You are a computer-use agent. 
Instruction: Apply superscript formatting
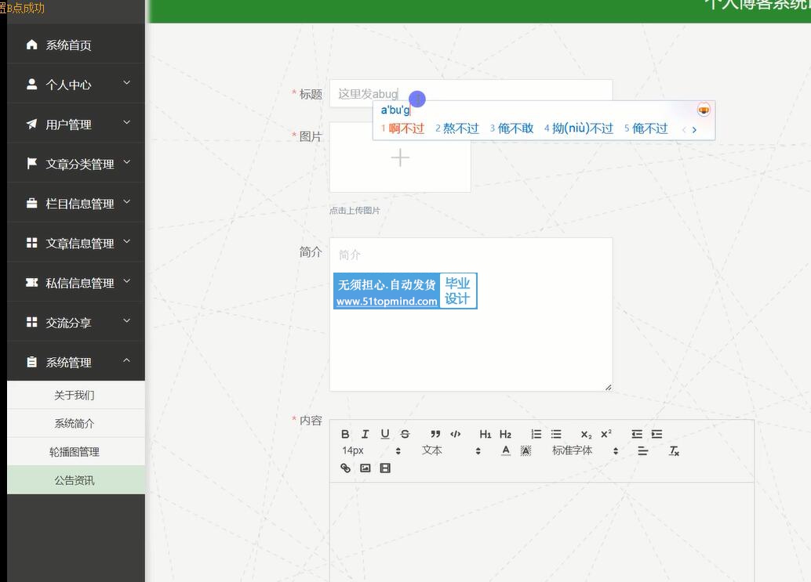click(x=606, y=434)
